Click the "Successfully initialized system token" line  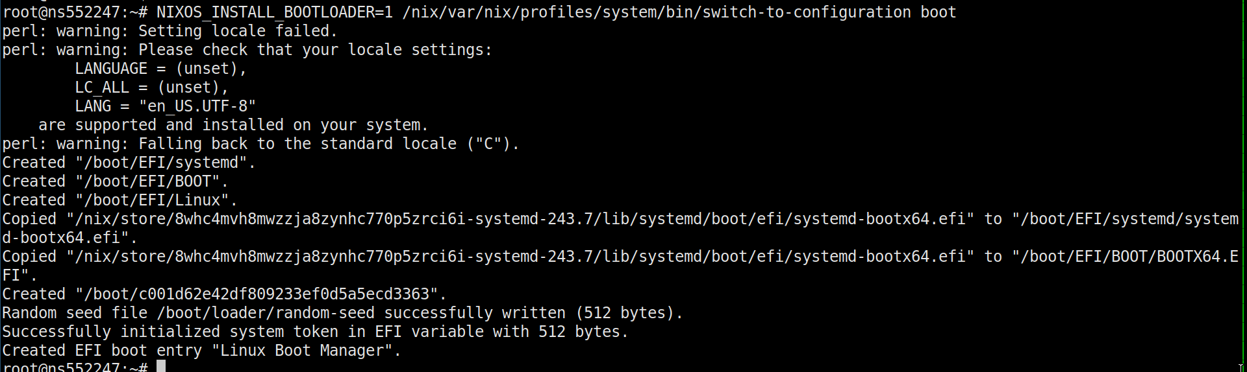click(x=315, y=332)
